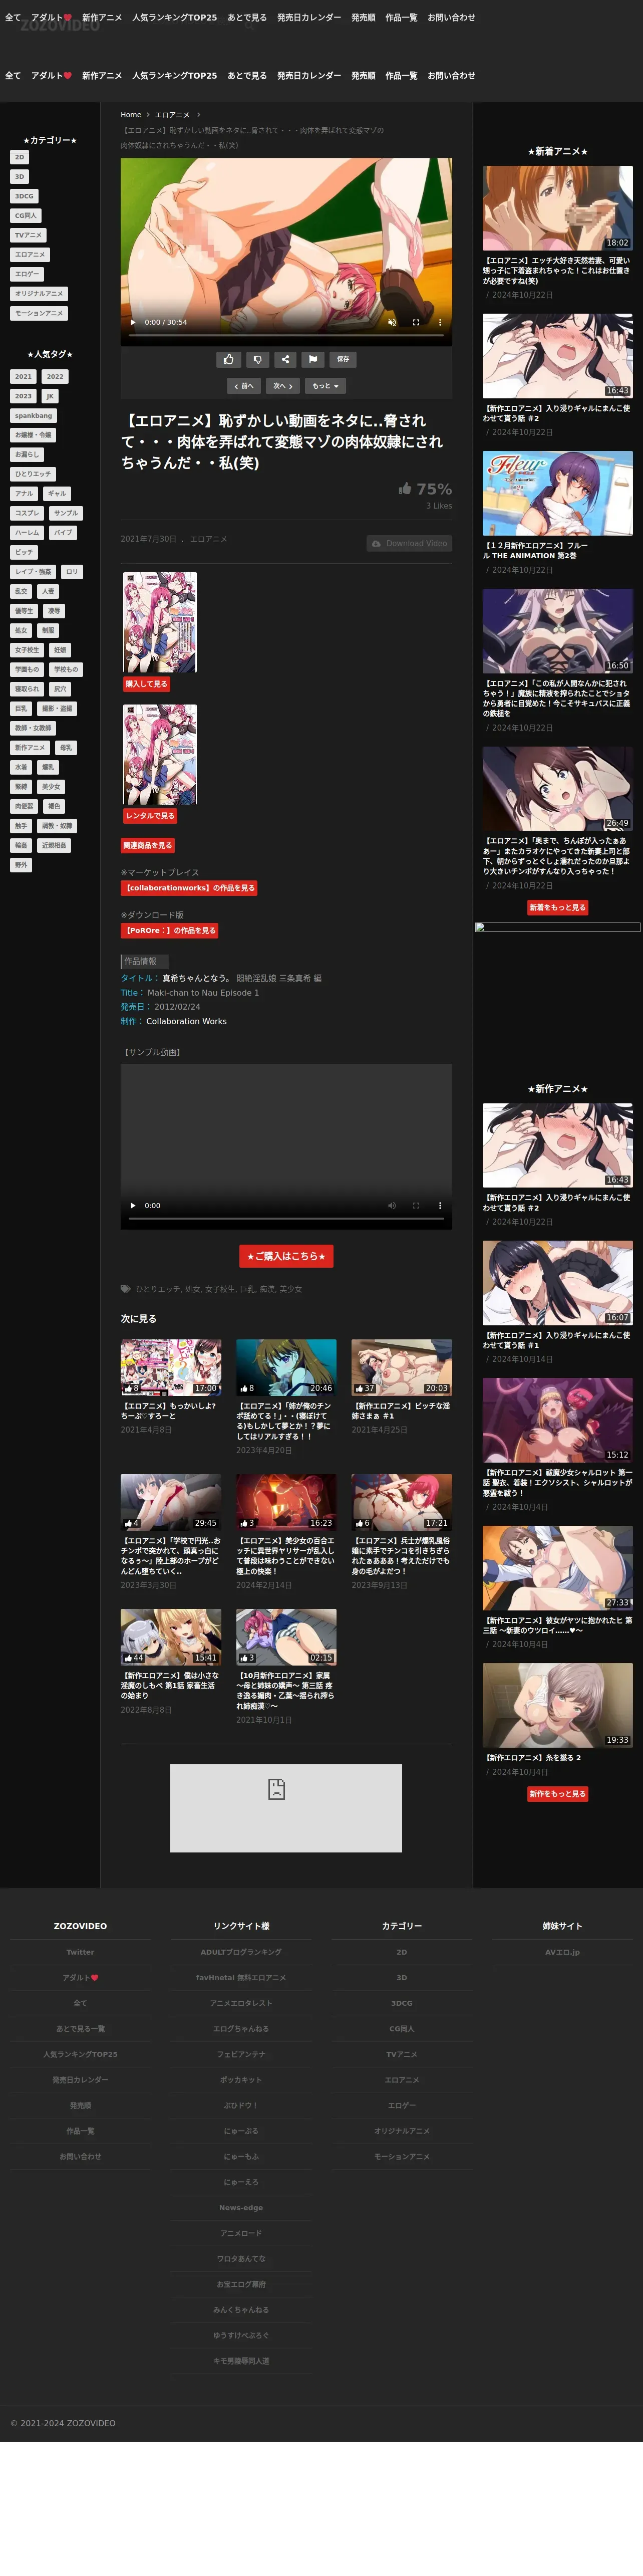Select the コスプレ popular tag

[27, 513]
